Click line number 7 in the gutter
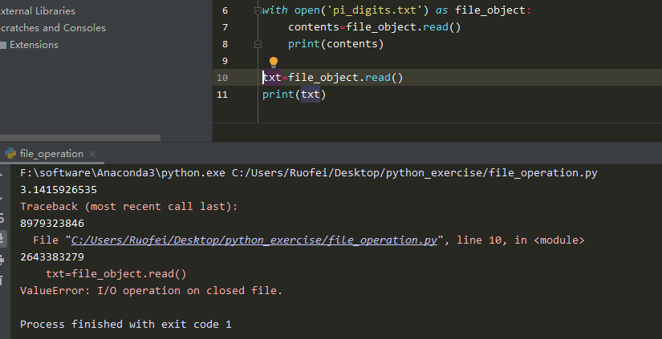 (x=225, y=27)
